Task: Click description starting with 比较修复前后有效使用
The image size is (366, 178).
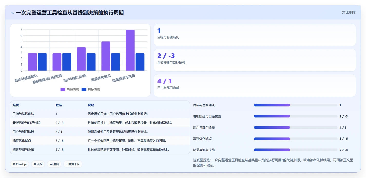Action: [x=130, y=150]
